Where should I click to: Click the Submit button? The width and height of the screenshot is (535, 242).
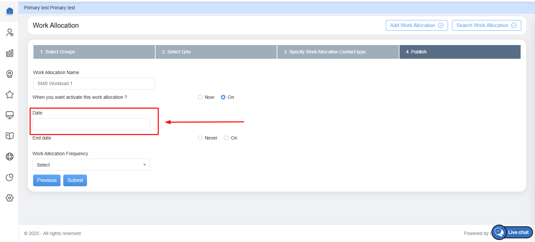(x=75, y=180)
